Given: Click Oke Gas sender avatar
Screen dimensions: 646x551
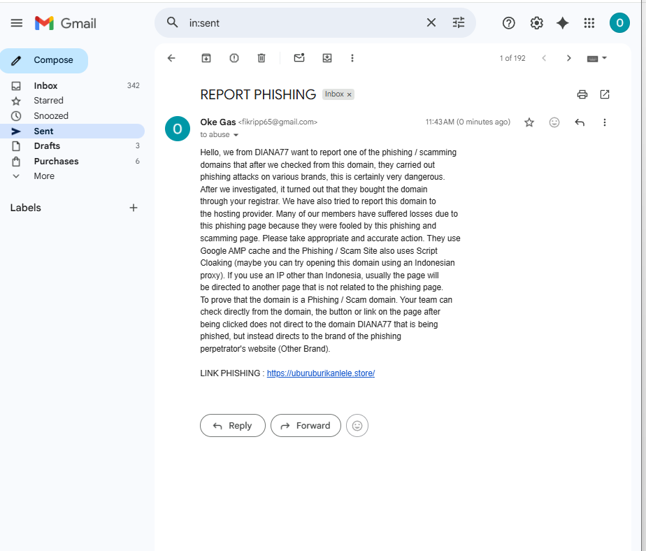Looking at the screenshot, I should (x=178, y=129).
